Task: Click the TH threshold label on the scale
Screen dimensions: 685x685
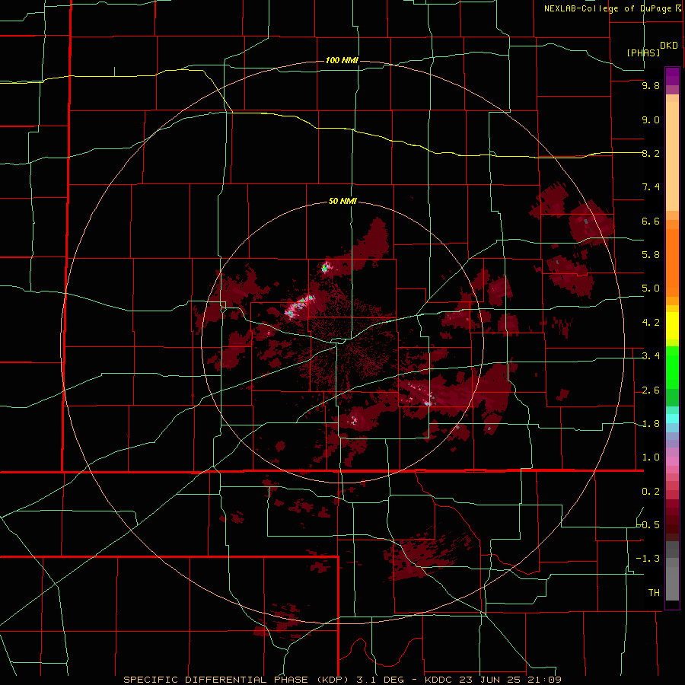Action: [654, 593]
